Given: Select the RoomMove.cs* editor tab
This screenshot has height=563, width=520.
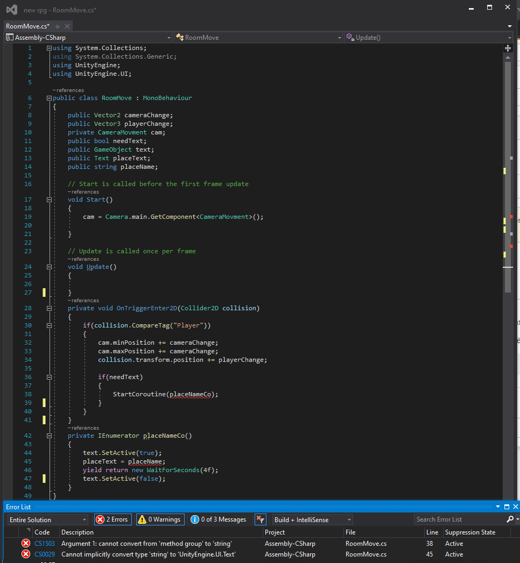Looking at the screenshot, I should point(27,26).
